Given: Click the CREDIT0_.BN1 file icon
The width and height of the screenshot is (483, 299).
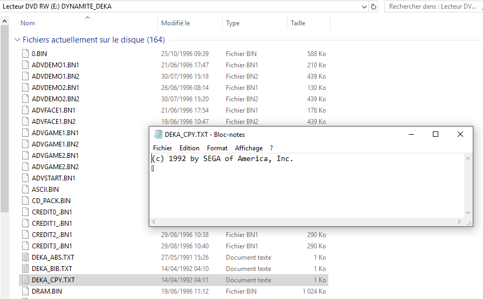Looking at the screenshot, I should [25, 212].
